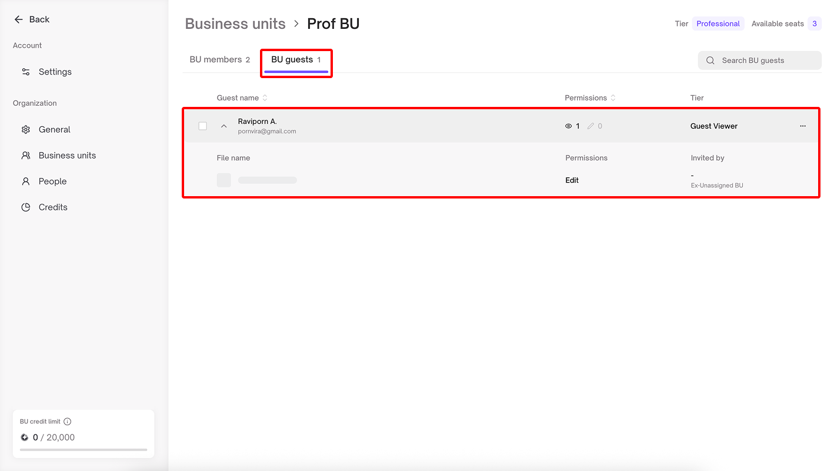The width and height of the screenshot is (834, 471).
Task: Click the Professional tier badge
Action: coord(718,24)
